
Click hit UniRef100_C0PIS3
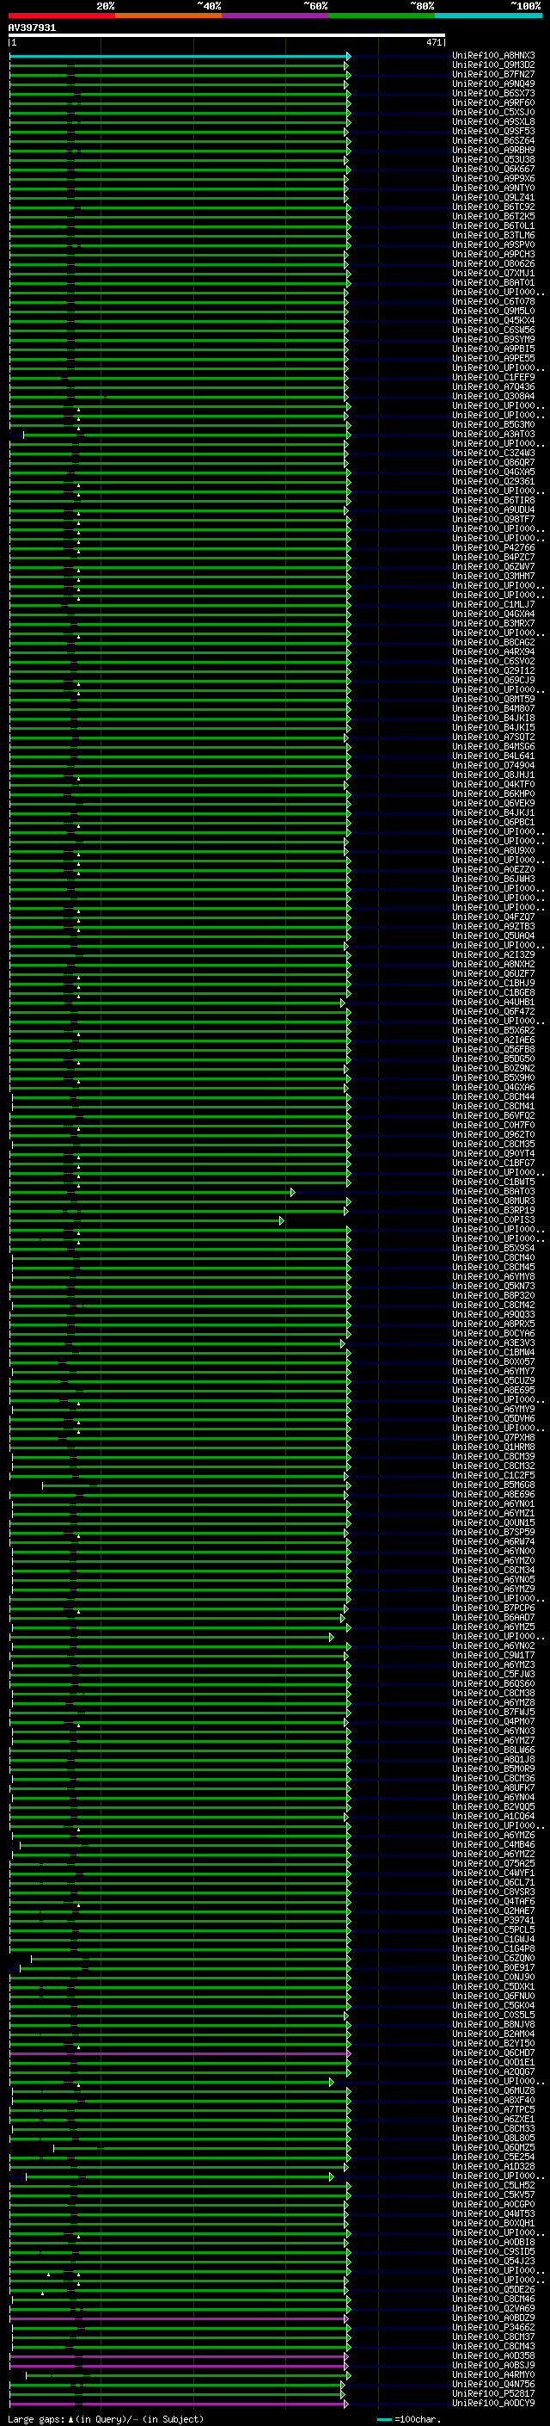pyautogui.click(x=493, y=1219)
